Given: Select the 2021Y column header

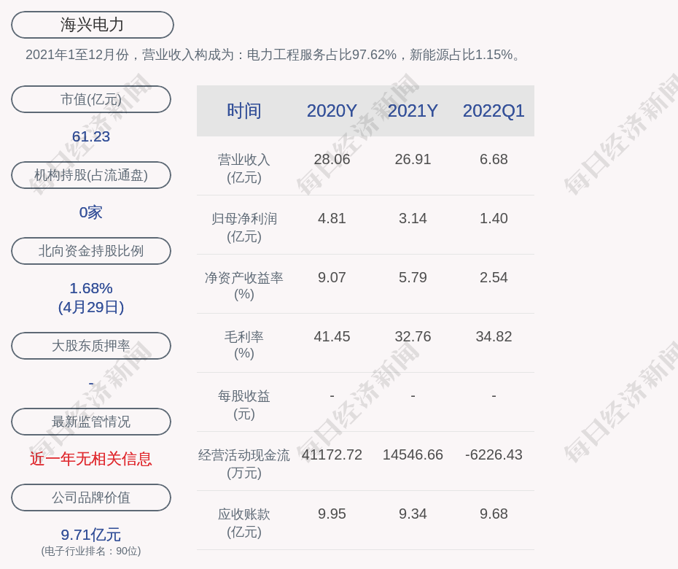Looking at the screenshot, I should pyautogui.click(x=413, y=111).
